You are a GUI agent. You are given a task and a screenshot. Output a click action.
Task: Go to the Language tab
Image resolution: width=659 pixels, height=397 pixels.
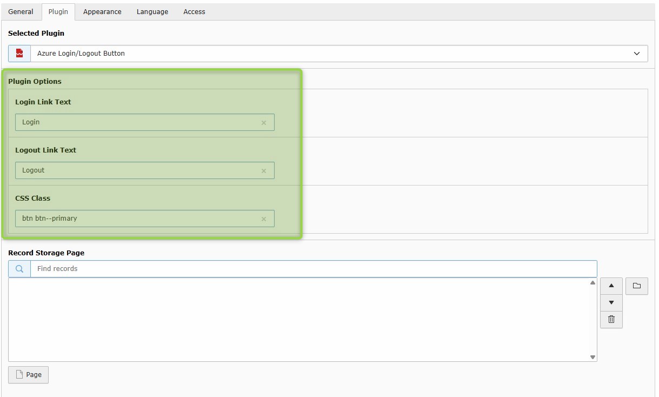pos(152,11)
